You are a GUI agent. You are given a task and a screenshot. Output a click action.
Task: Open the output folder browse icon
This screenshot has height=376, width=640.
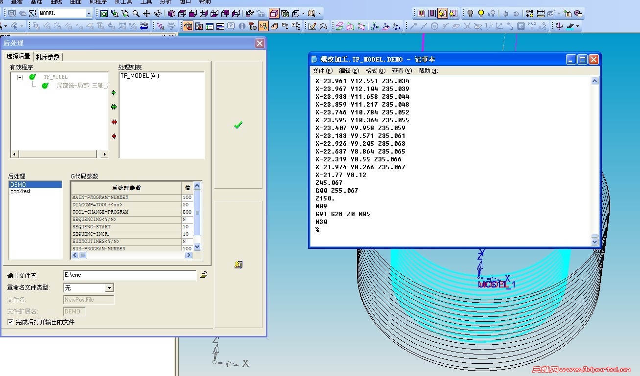[204, 275]
